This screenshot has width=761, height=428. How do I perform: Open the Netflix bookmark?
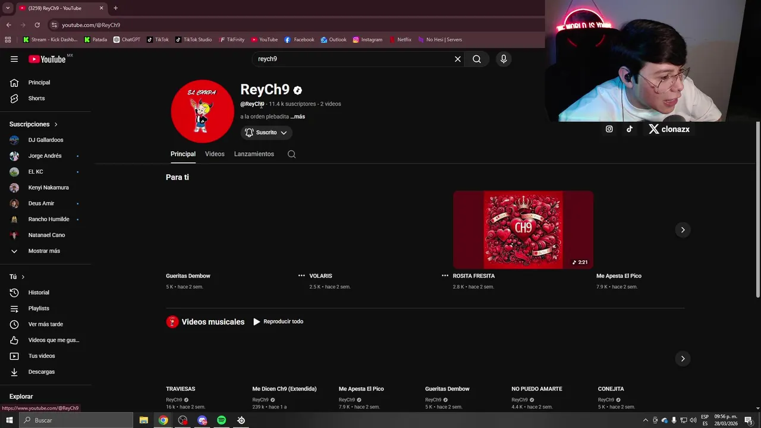tap(400, 40)
